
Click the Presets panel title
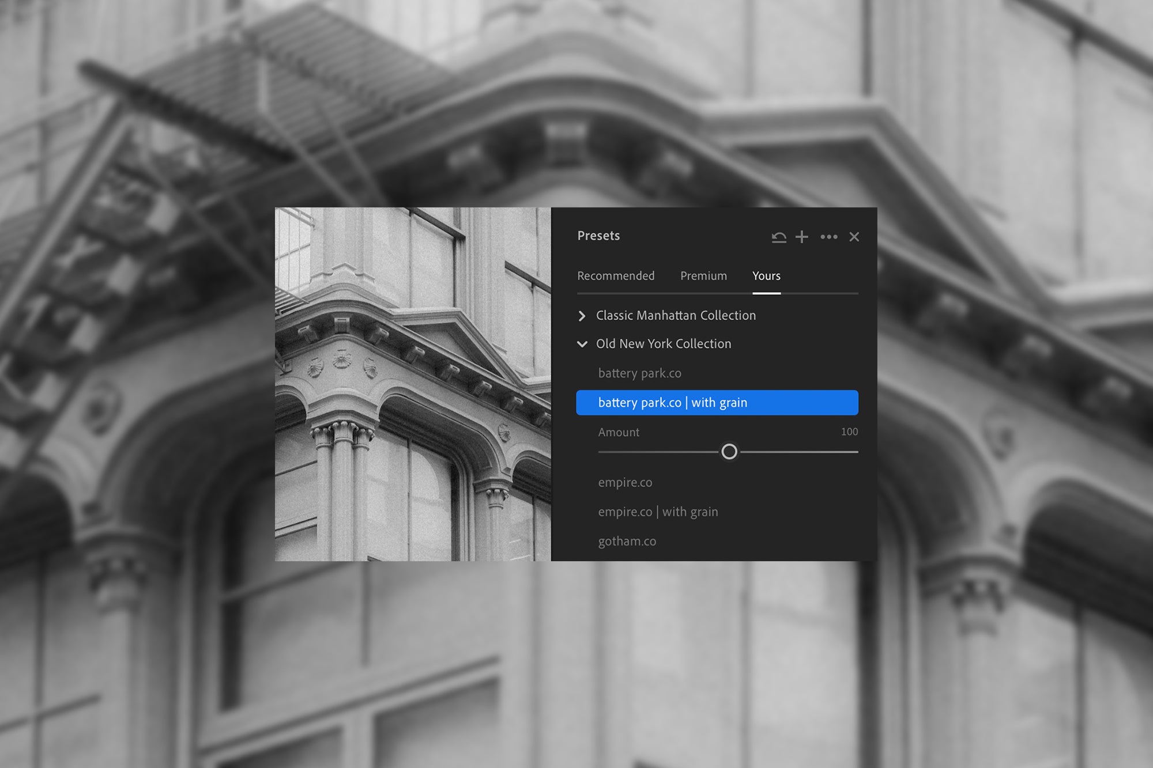(598, 236)
